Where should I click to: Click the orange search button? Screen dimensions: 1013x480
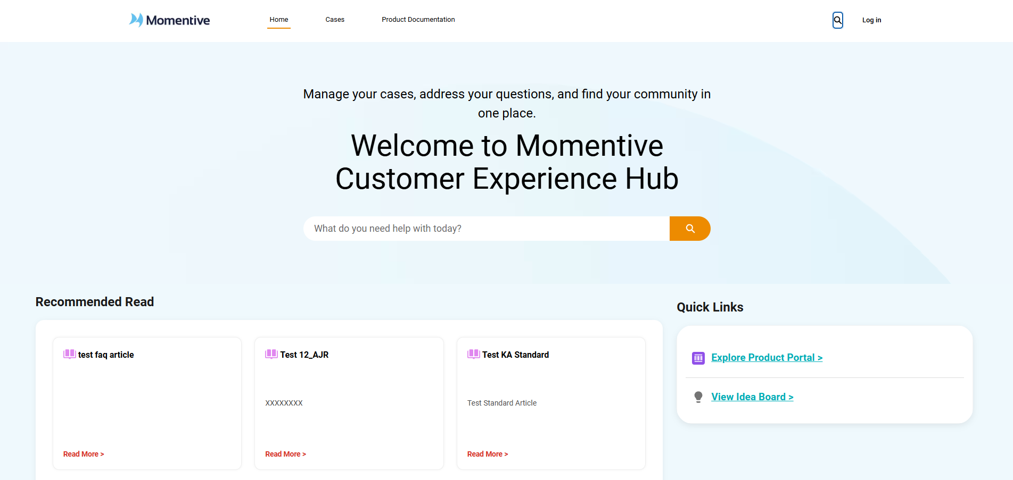coord(690,229)
